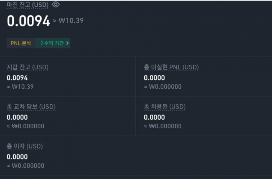
Task: Select the 0.0000 value under 총 교차 담보
Action: [17, 117]
